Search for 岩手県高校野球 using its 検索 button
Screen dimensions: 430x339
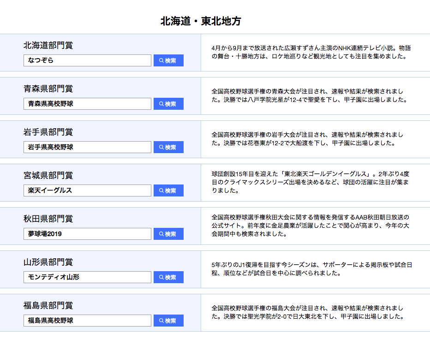click(168, 147)
